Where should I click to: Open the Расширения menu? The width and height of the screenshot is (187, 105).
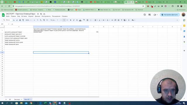(x=56, y=16)
